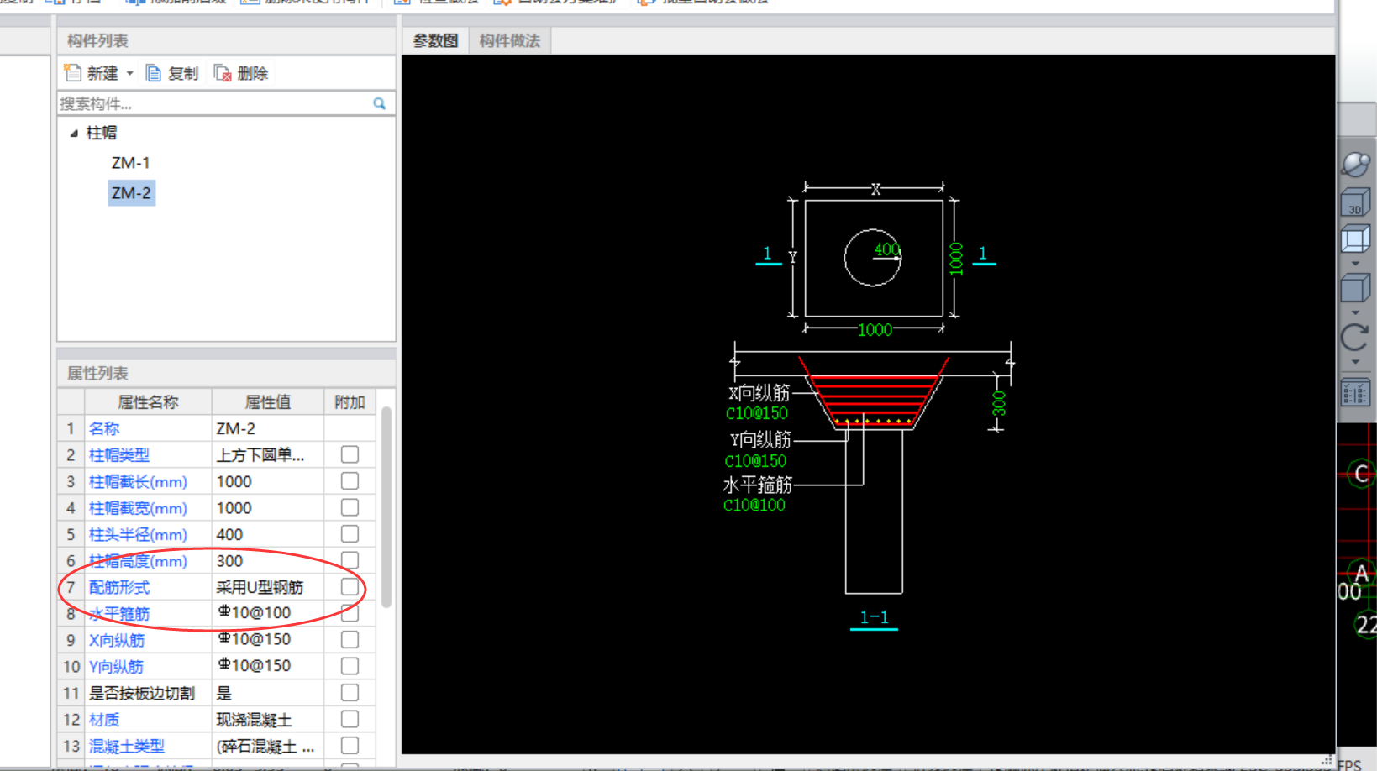Toggle 附加 checkbox for 水平箍筋
The image size is (1377, 771).
coord(350,613)
